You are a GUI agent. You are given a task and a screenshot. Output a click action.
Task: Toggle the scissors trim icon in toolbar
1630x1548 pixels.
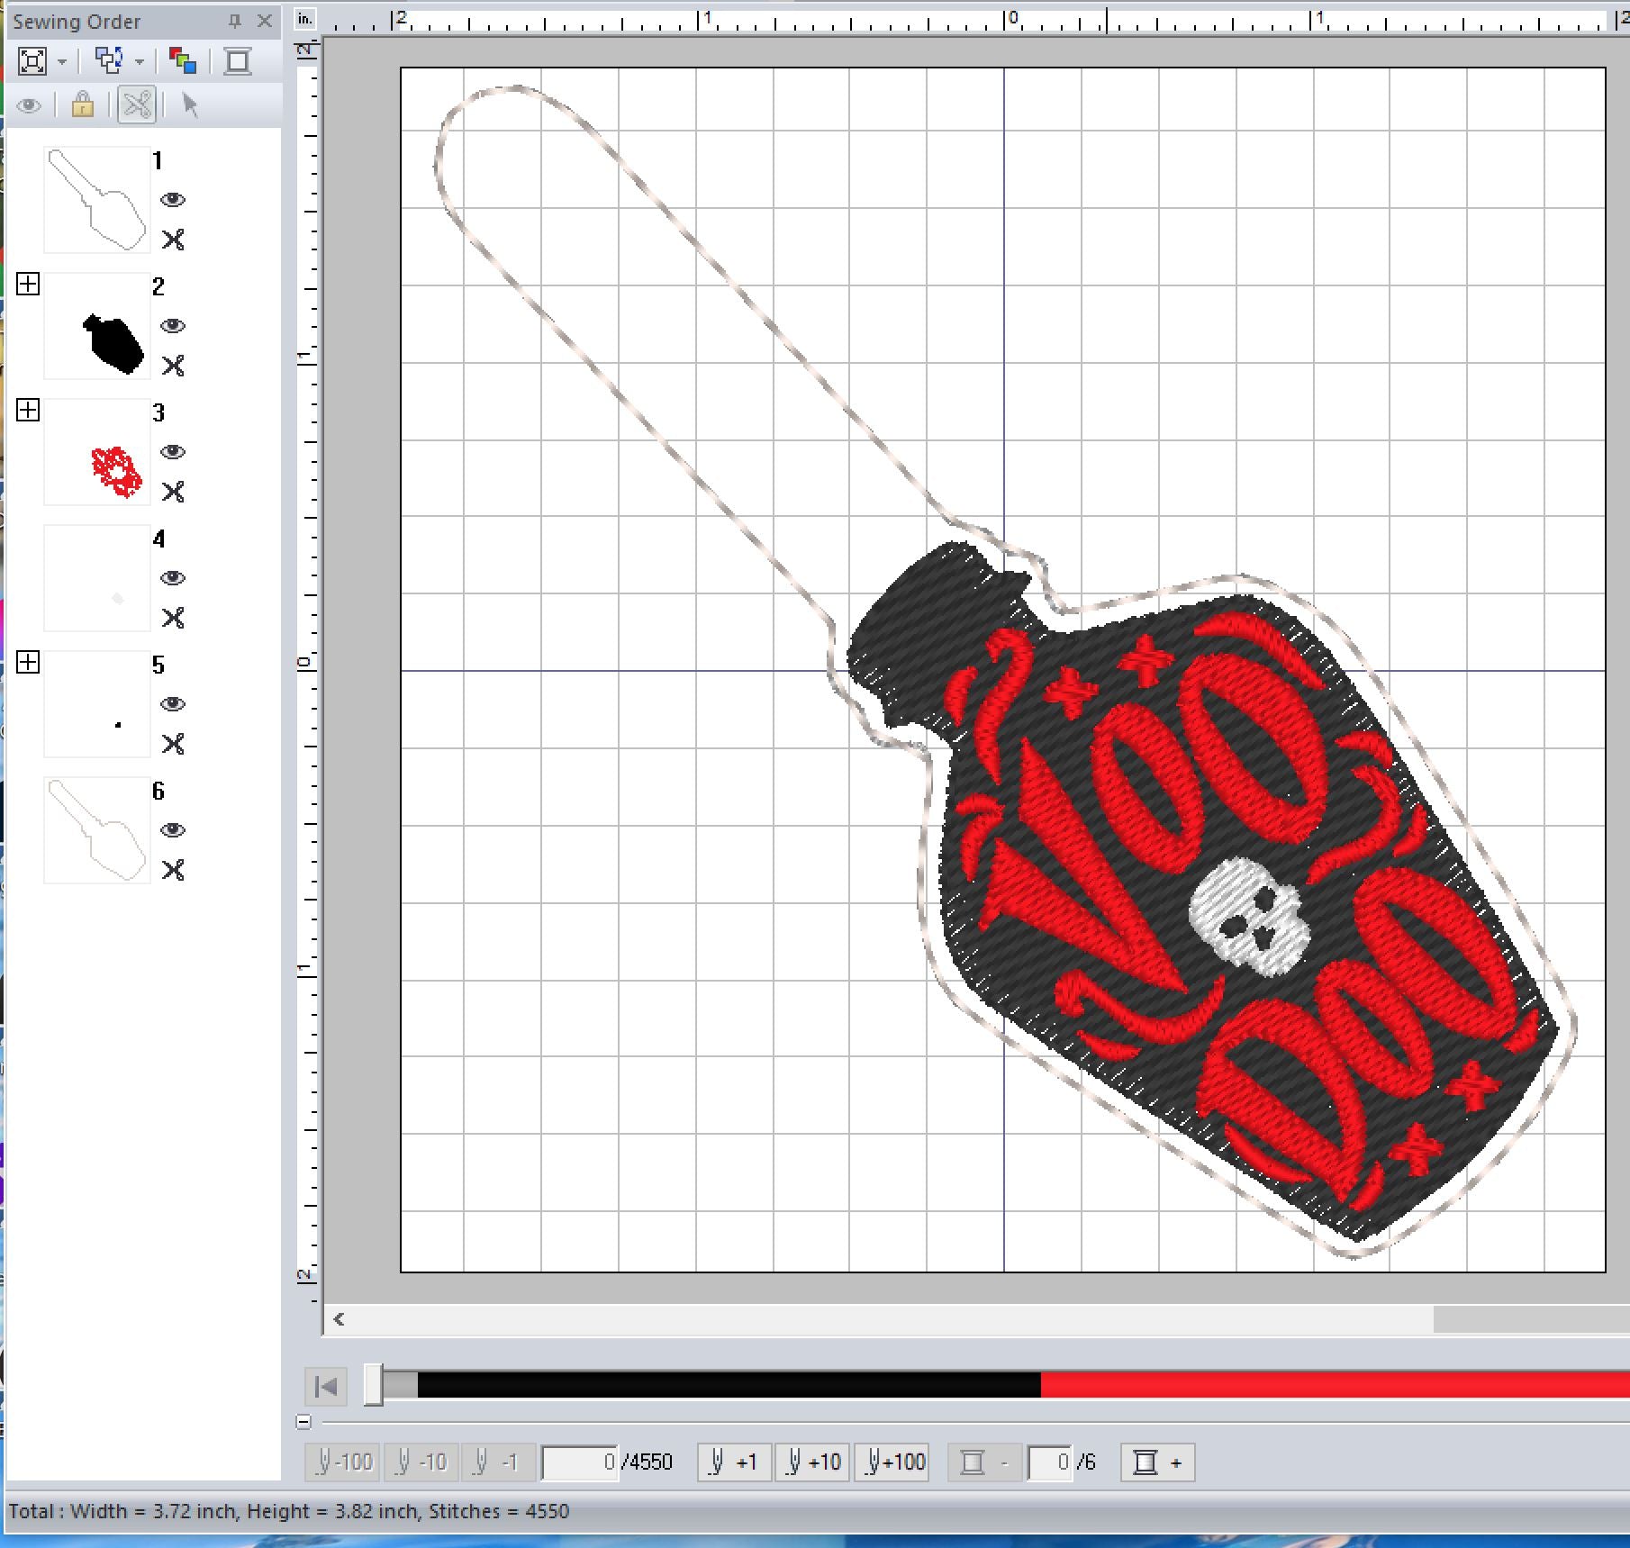(137, 105)
